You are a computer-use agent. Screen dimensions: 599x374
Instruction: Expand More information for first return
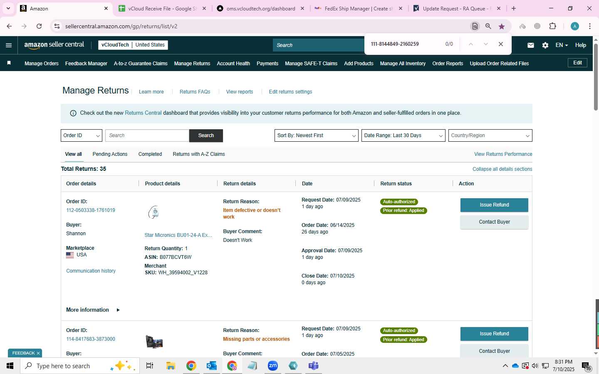(93, 310)
